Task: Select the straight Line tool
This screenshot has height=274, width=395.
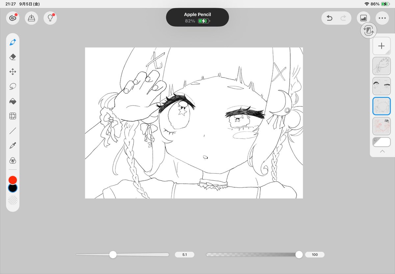Action: tap(13, 131)
